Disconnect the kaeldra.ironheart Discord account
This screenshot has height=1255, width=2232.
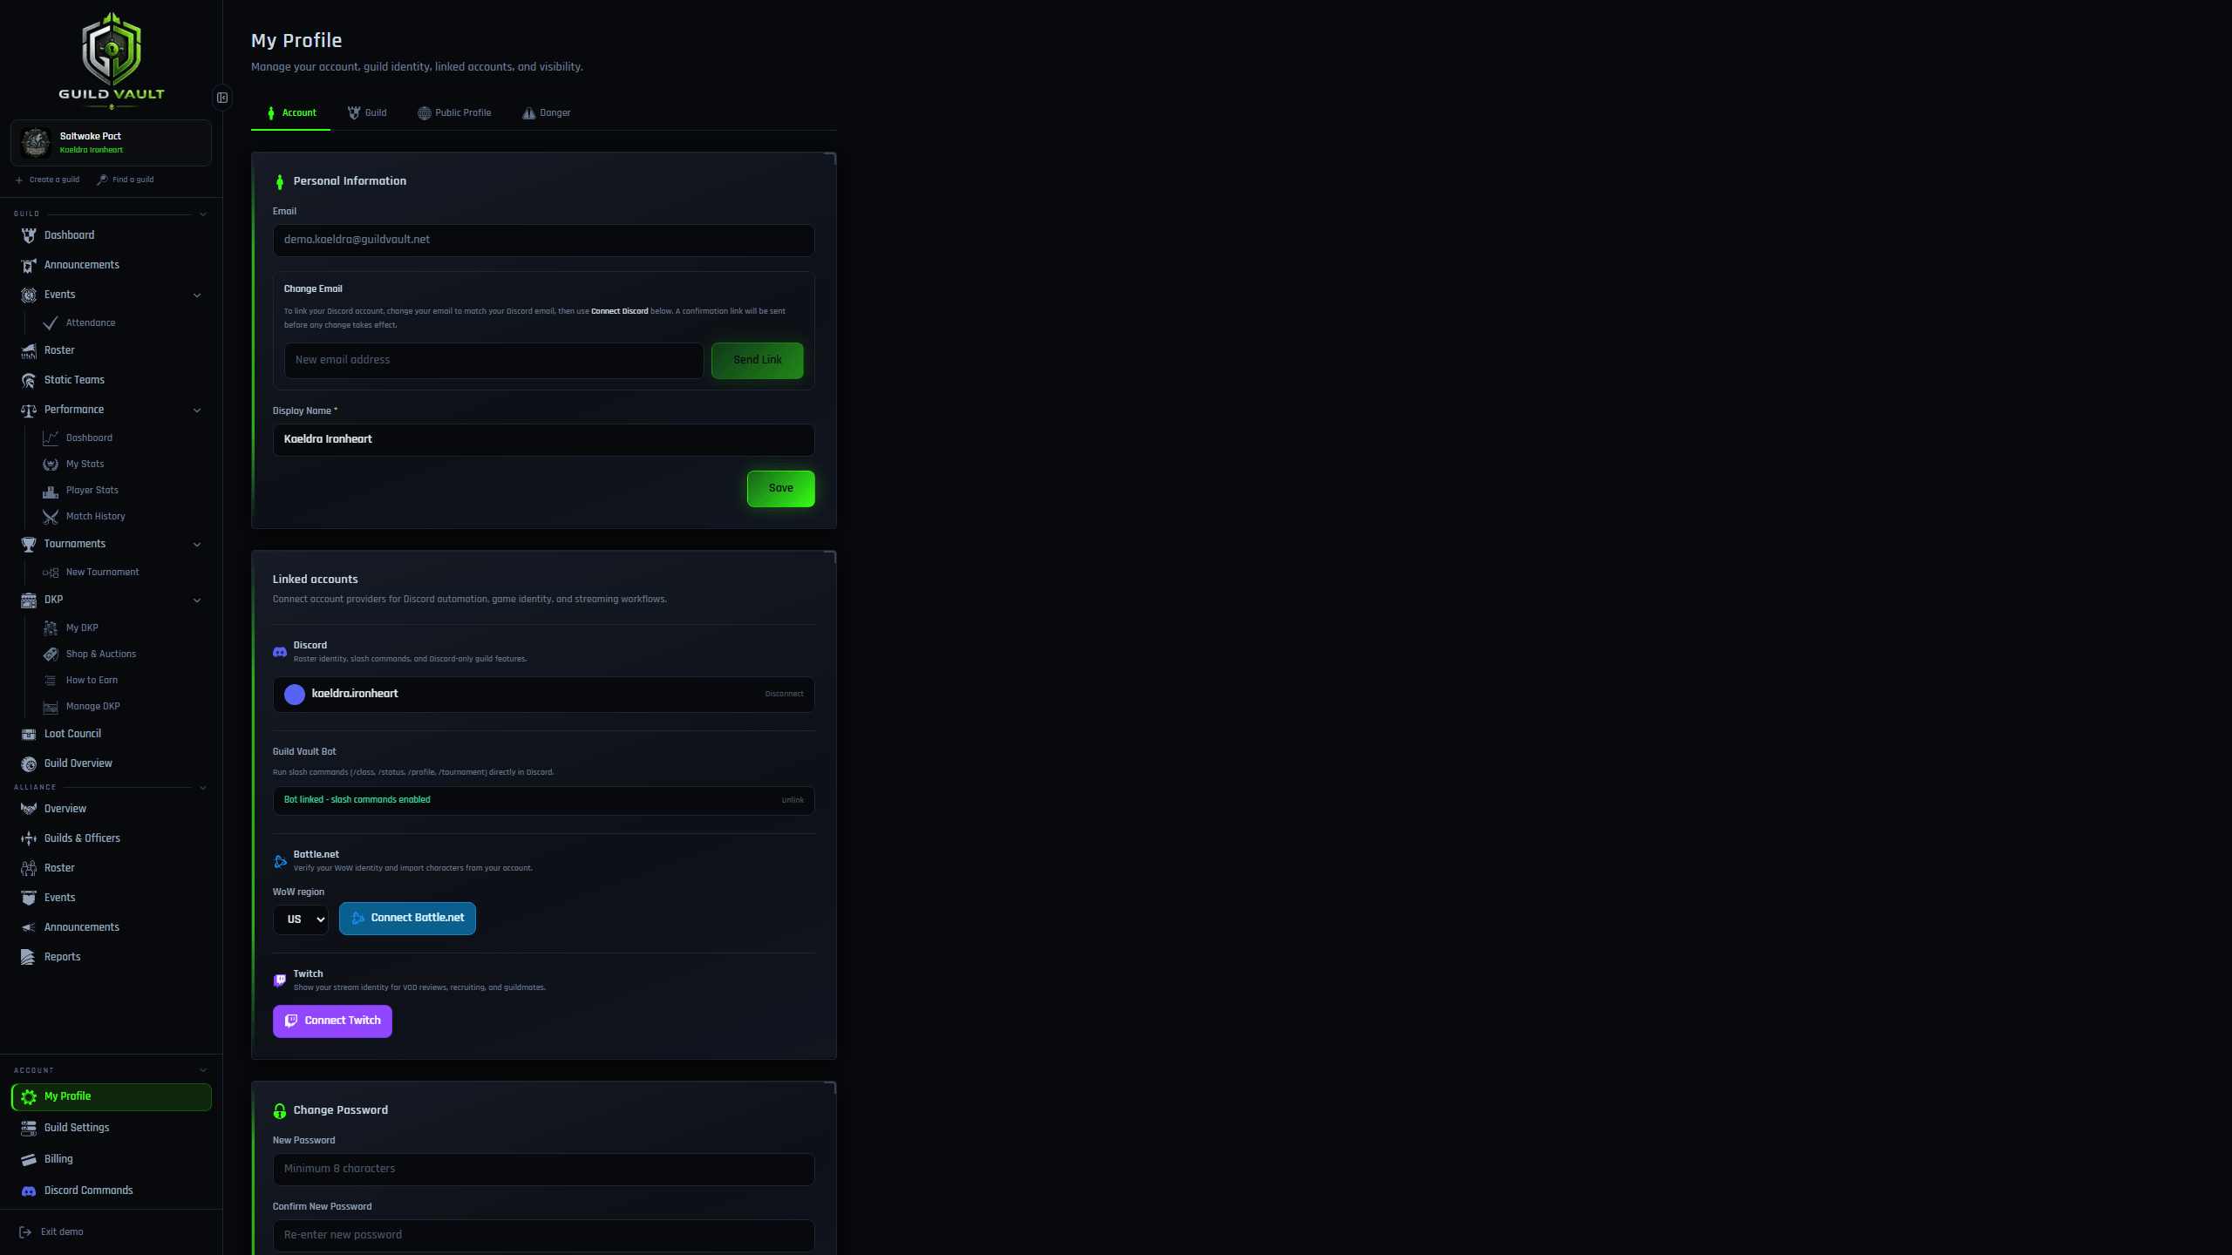click(784, 695)
